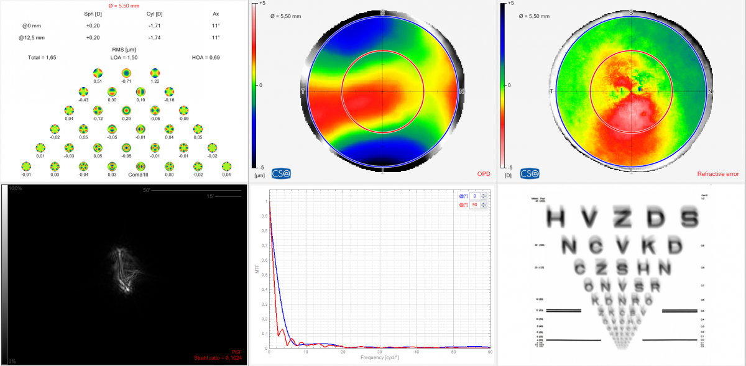746x366 pixels.
Task: Pick the Zernike term valued -0,43
Action: click(x=83, y=92)
